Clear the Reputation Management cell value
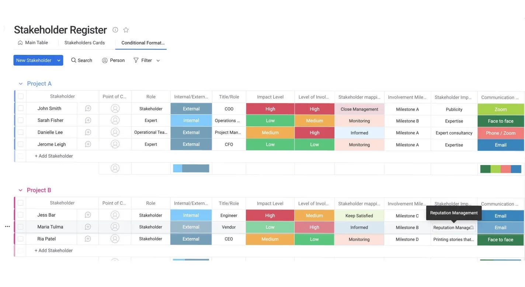Screen dimensions: 525x287 pos(472,228)
